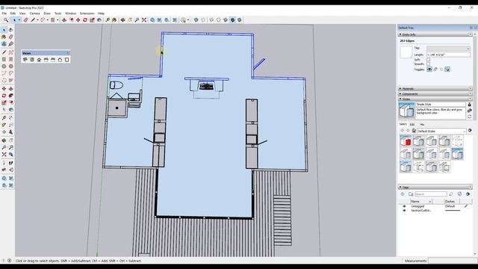478x269 pixels.
Task: Show the Top view from the Views toolbar
Action: point(32,60)
